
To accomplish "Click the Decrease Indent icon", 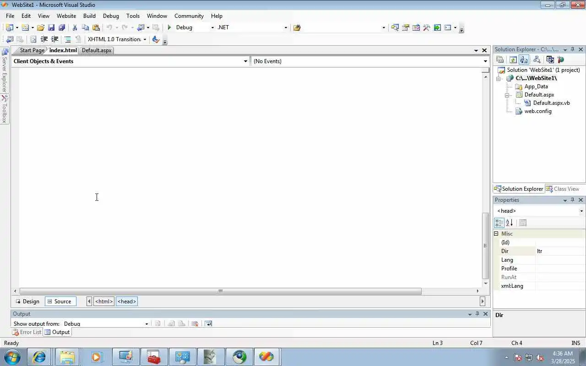I will (x=44, y=39).
